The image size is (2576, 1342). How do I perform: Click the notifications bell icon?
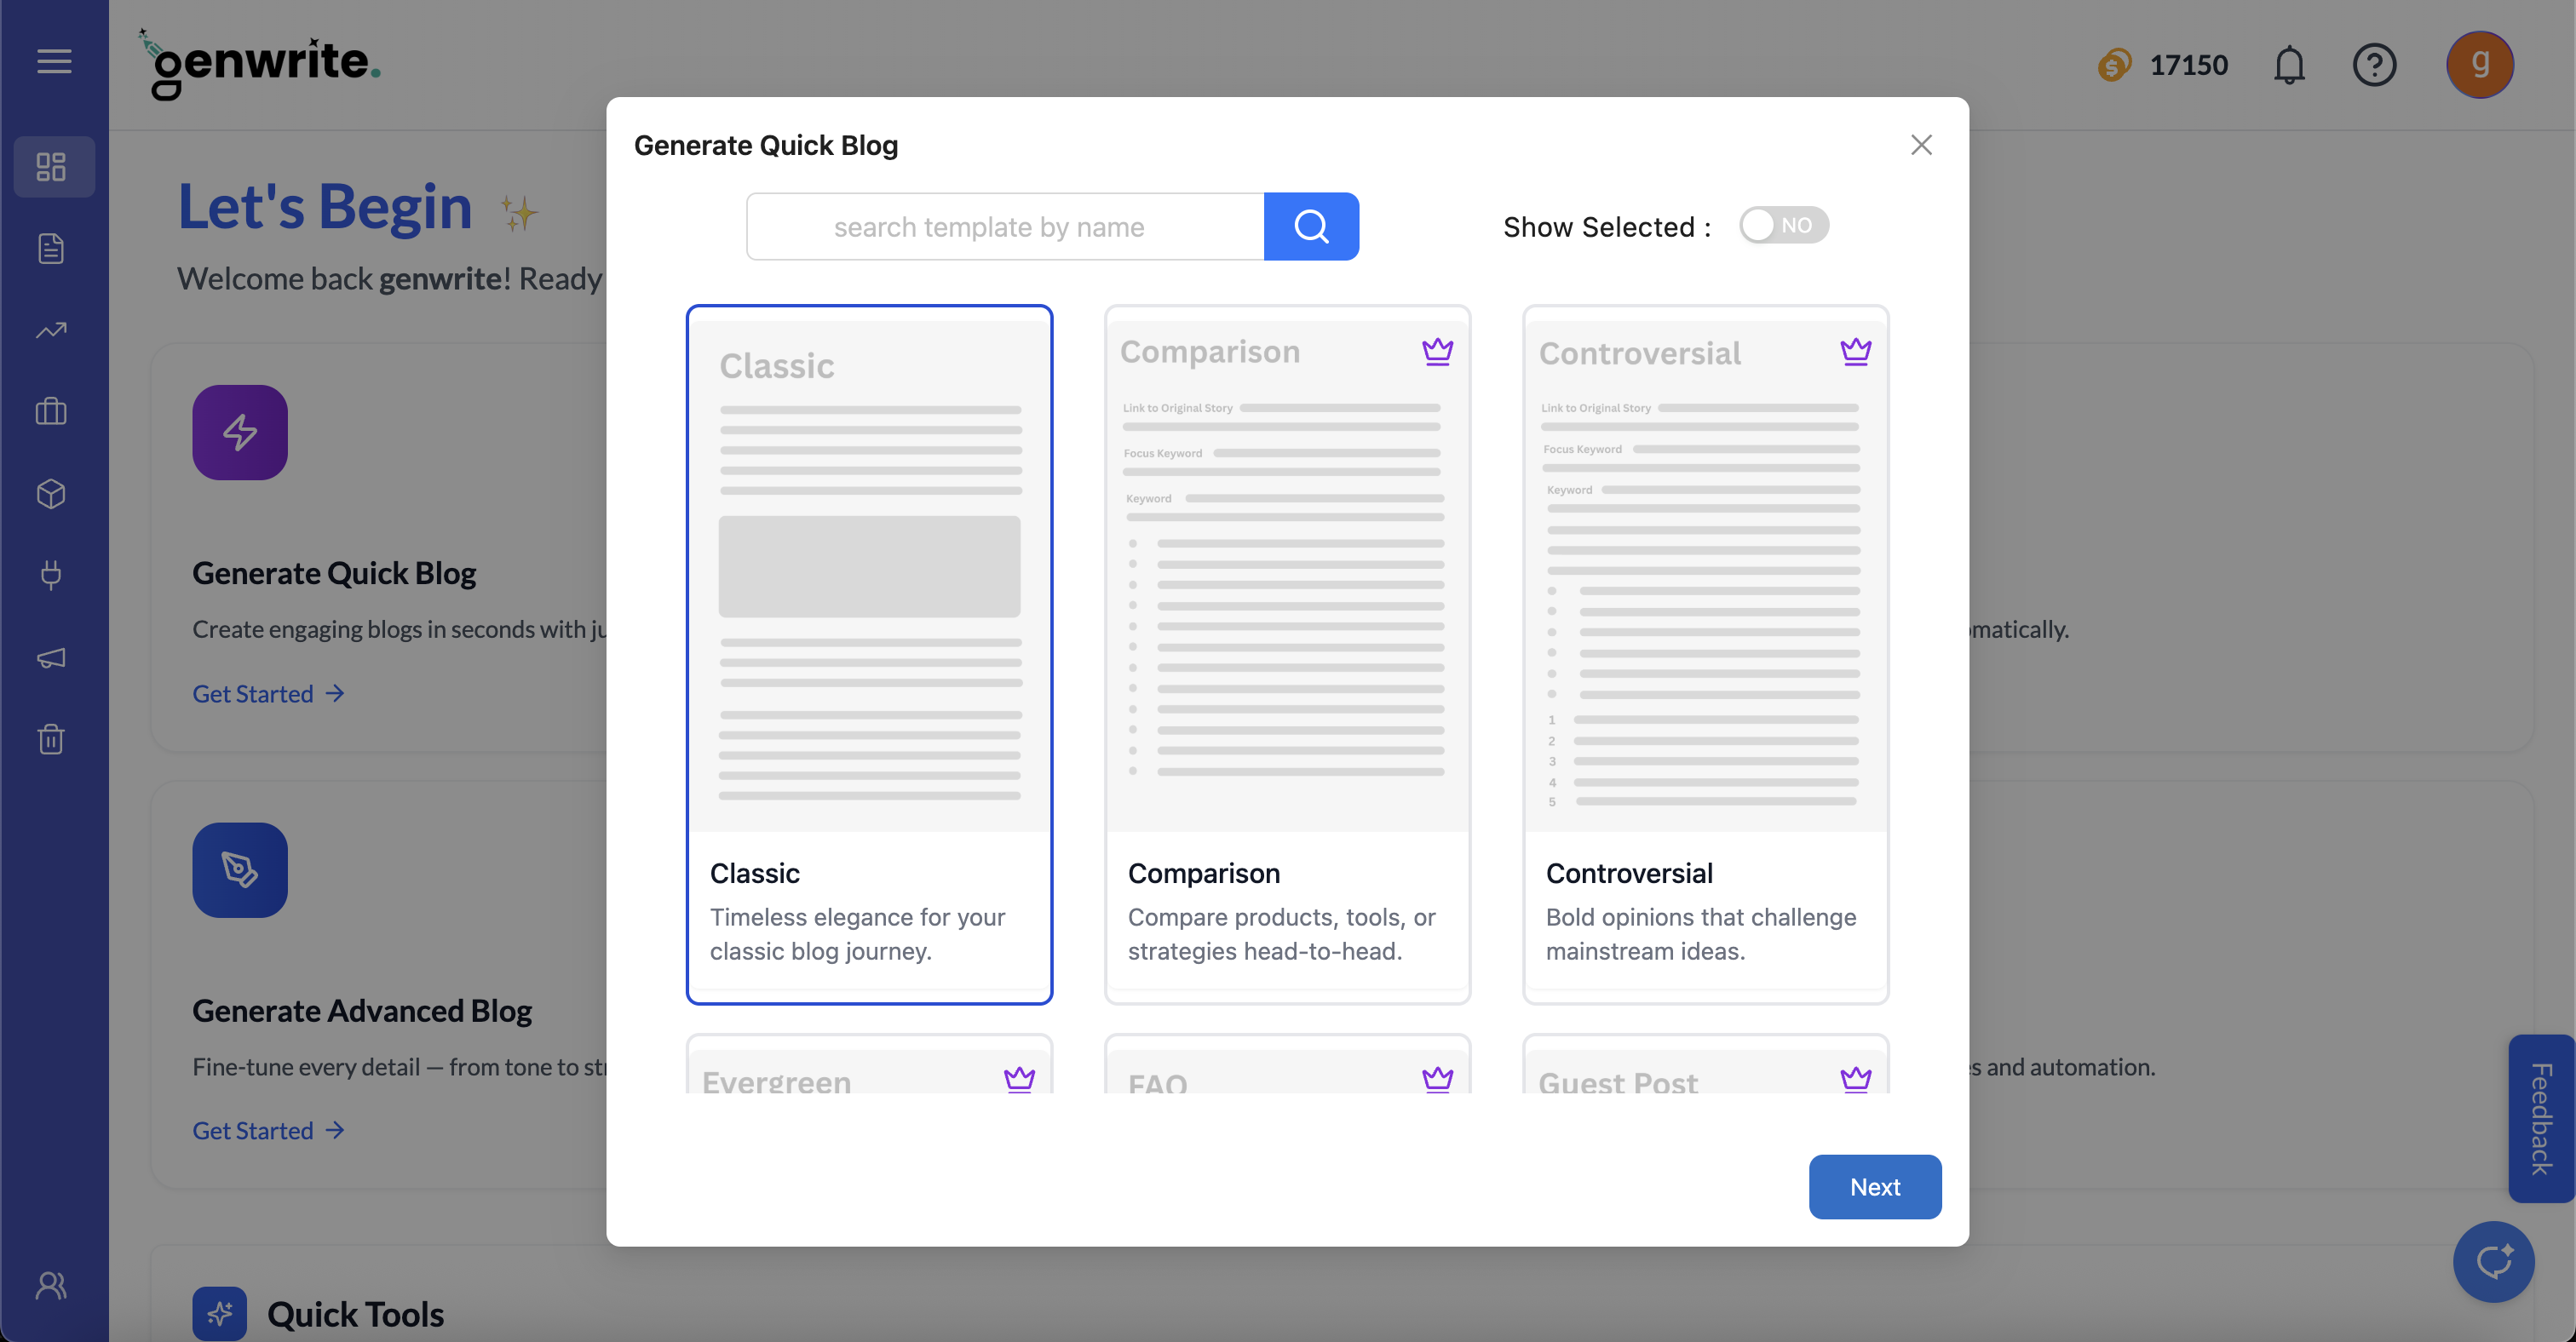[2289, 64]
